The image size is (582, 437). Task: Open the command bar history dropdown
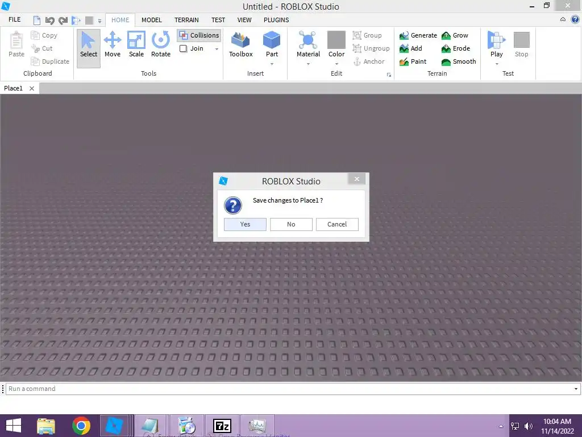576,389
